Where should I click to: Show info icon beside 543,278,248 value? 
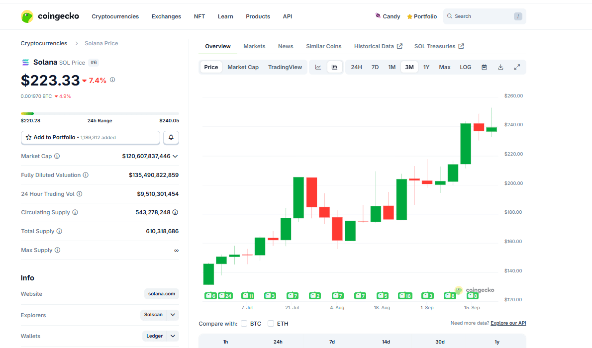tap(175, 212)
